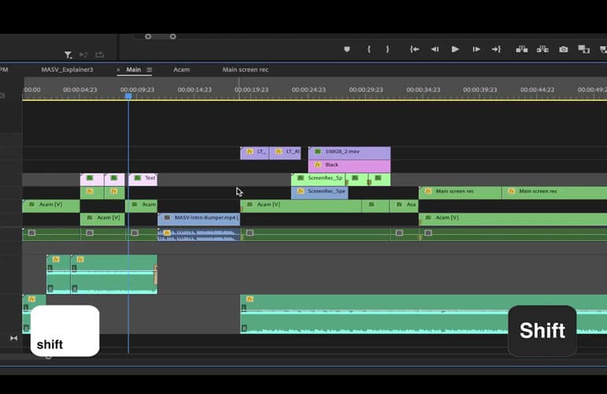This screenshot has height=394, width=607.
Task: Select the LT_Al purple clip
Action: tap(285, 153)
